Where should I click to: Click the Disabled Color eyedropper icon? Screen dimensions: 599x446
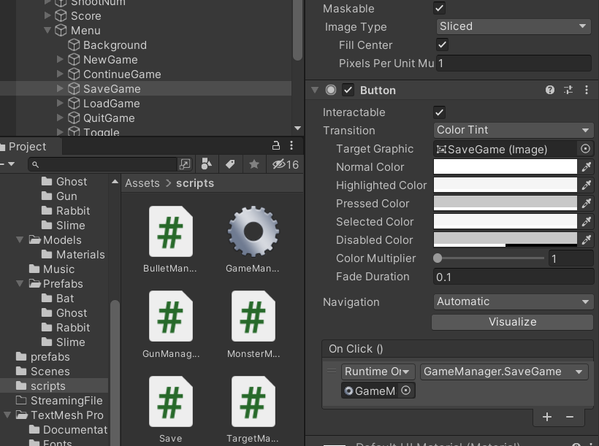pos(587,240)
